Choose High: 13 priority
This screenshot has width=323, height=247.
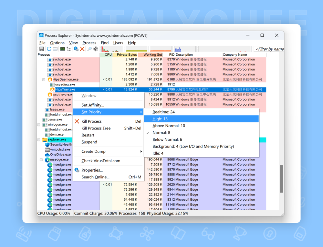coord(201,119)
